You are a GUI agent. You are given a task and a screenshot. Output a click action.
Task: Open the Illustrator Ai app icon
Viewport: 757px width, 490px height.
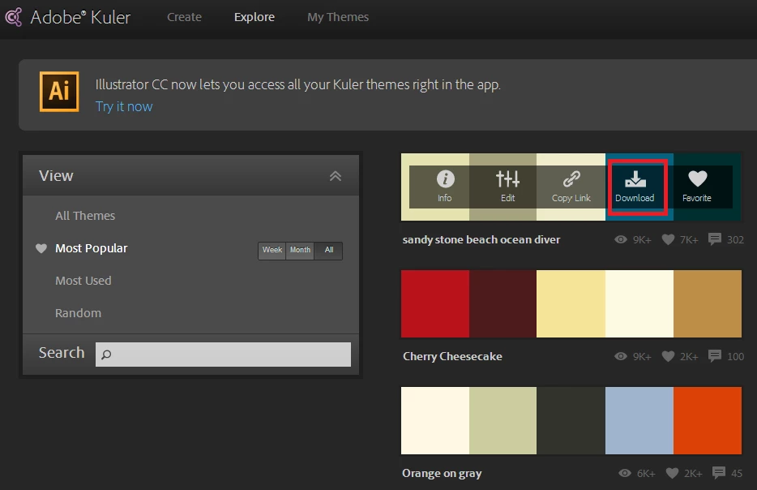pos(59,92)
